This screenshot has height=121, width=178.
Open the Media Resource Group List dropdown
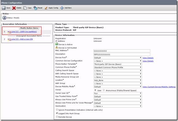(118, 77)
